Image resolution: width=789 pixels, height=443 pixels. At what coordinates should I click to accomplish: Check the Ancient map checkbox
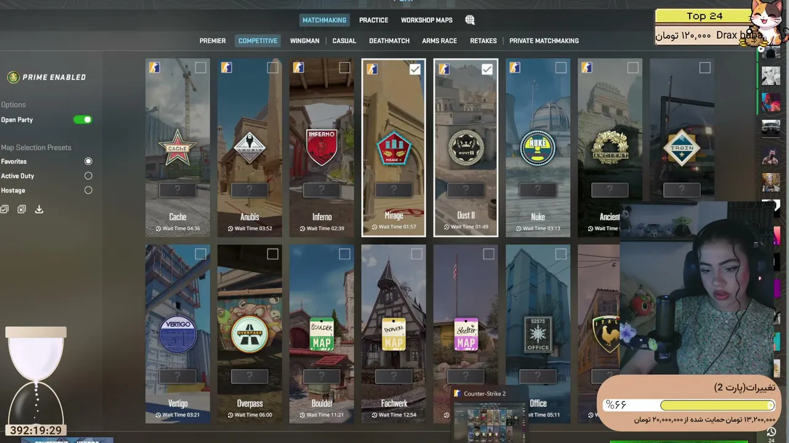click(633, 68)
